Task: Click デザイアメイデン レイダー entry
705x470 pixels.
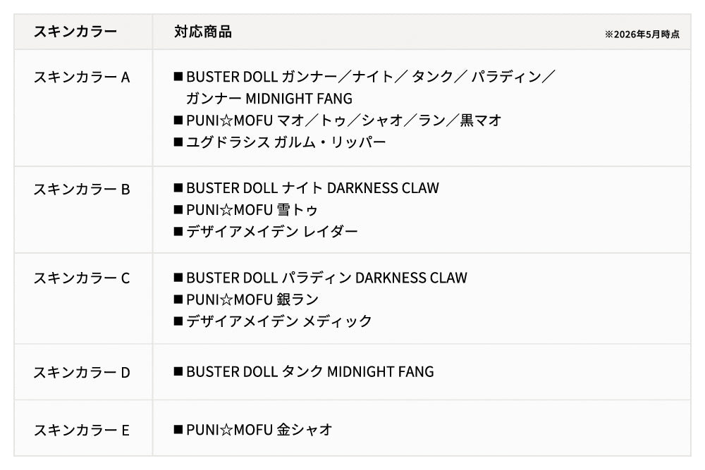Action: click(x=266, y=231)
